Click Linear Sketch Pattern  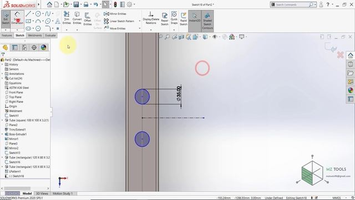pos(119,21)
